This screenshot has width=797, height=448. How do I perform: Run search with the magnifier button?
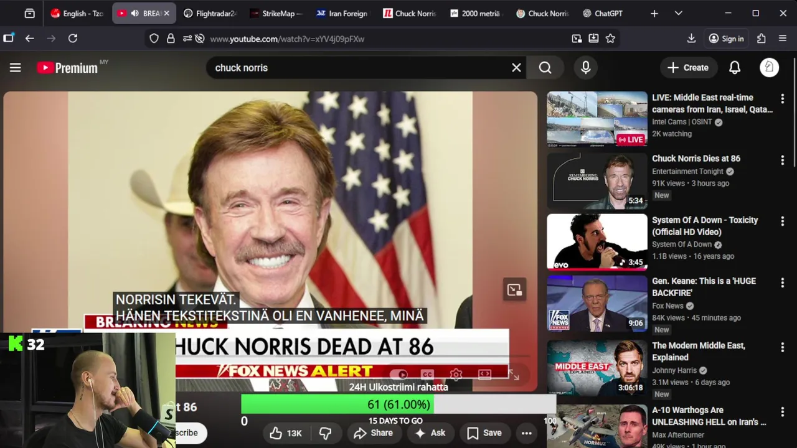click(x=545, y=68)
